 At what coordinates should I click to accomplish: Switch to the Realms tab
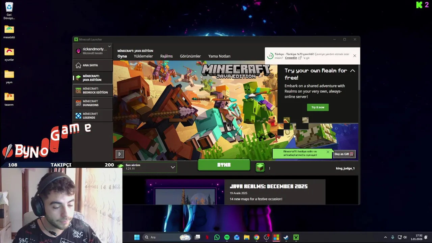(x=166, y=56)
